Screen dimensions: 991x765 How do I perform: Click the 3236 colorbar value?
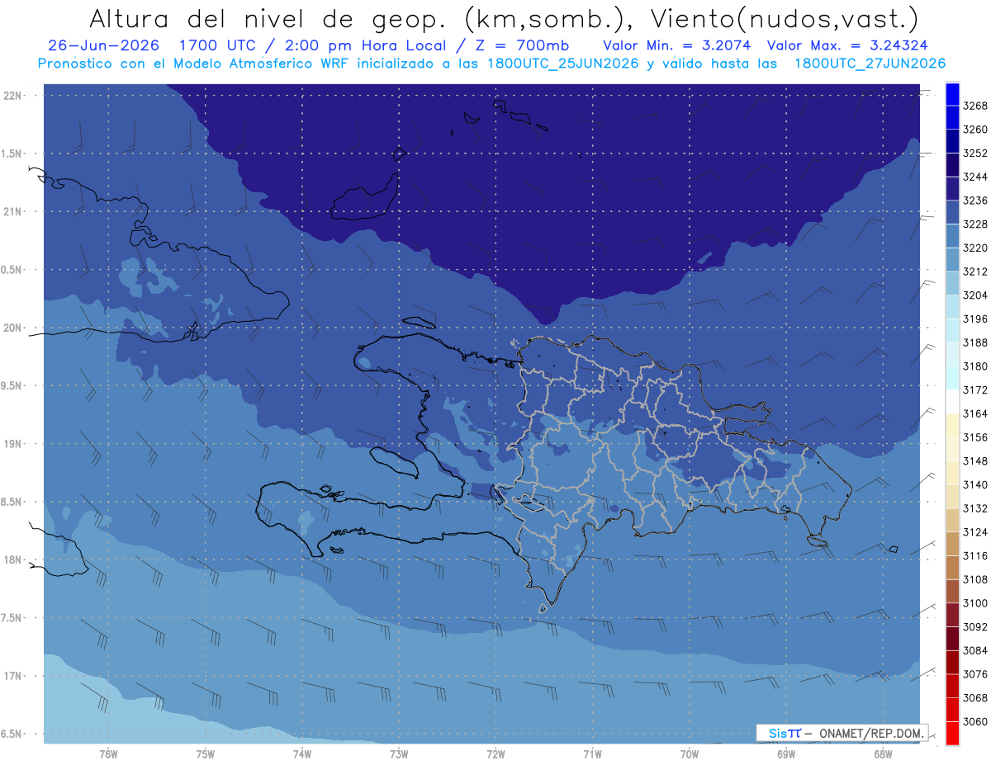975,201
